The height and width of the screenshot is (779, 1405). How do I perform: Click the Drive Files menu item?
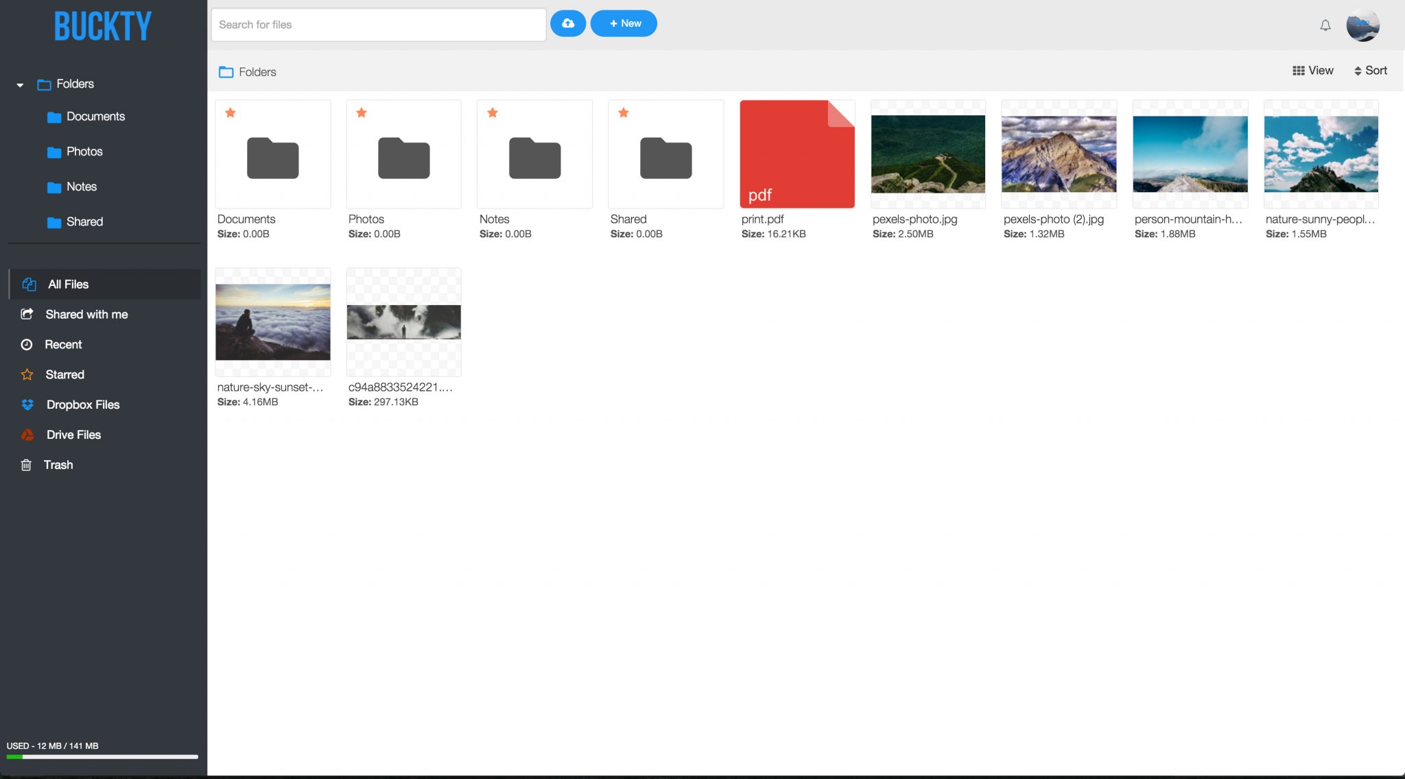click(73, 435)
